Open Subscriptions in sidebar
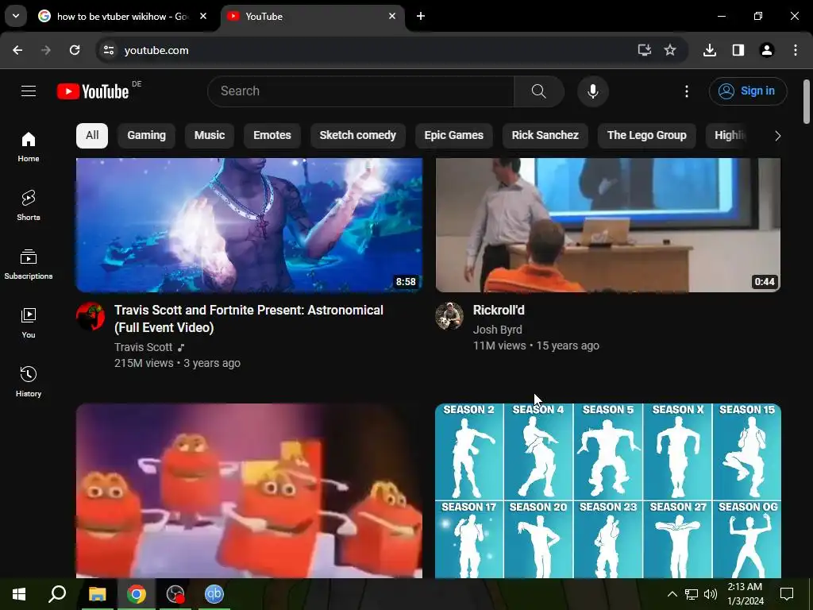 (x=29, y=264)
